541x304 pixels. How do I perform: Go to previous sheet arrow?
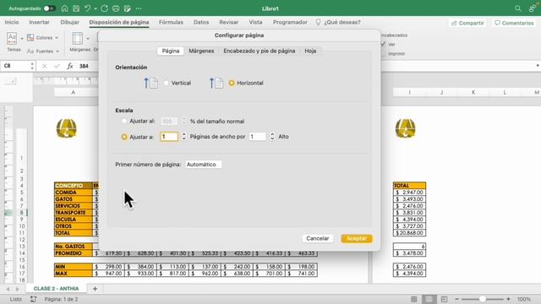pyautogui.click(x=8, y=289)
